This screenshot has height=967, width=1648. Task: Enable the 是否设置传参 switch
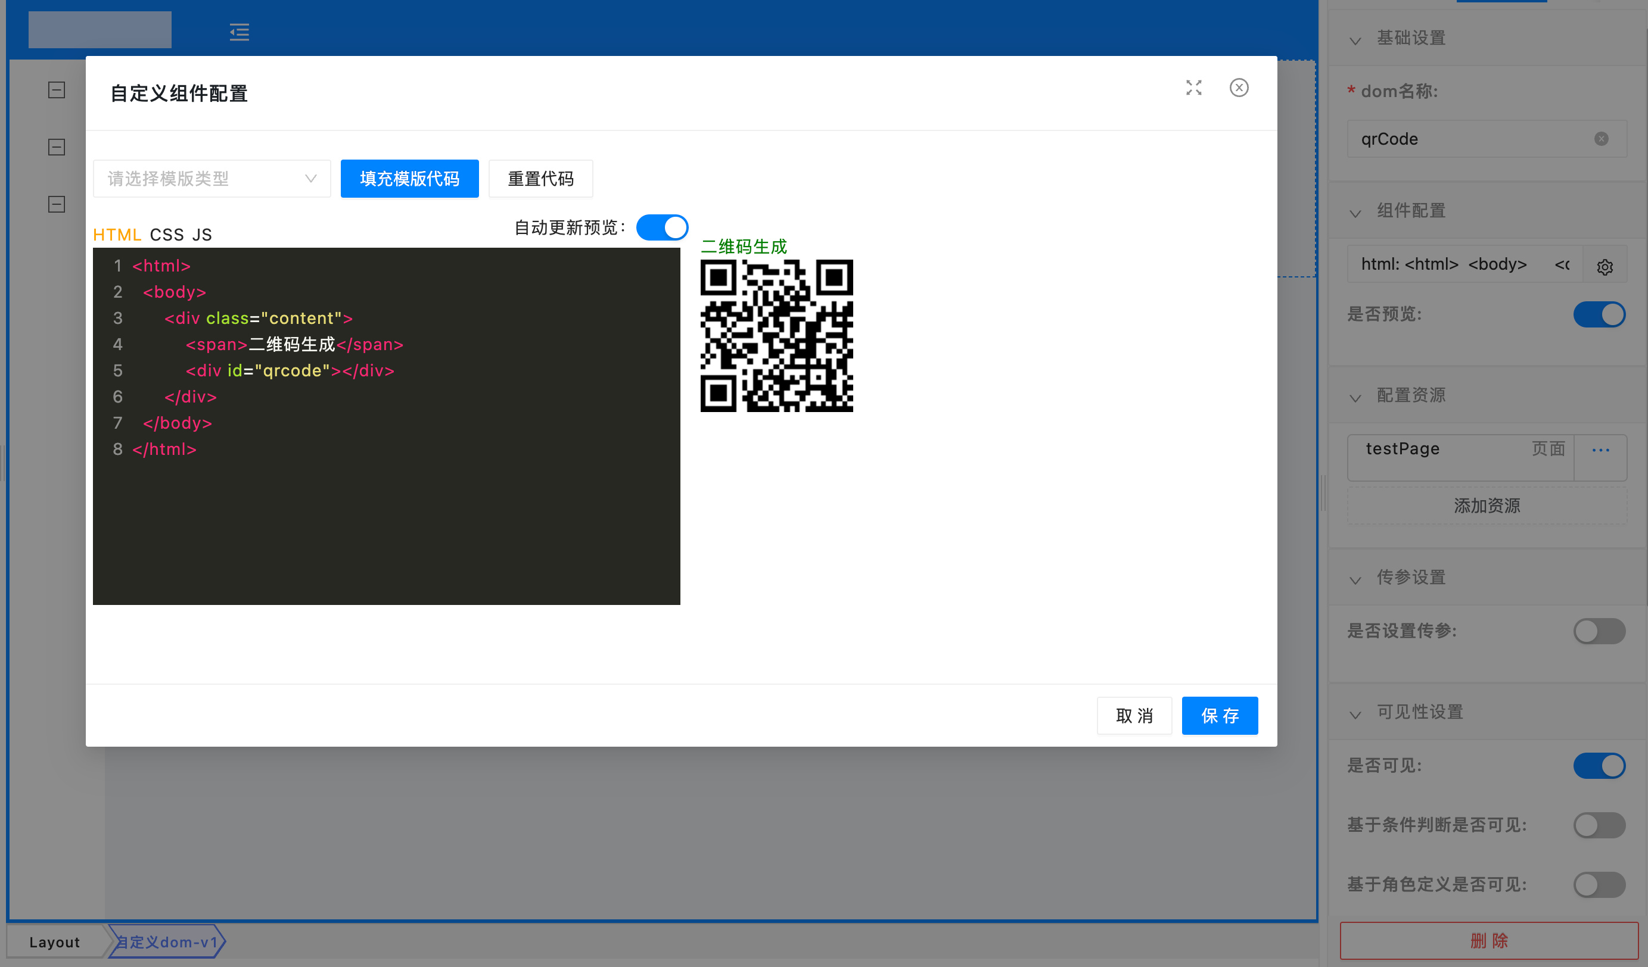(1599, 631)
